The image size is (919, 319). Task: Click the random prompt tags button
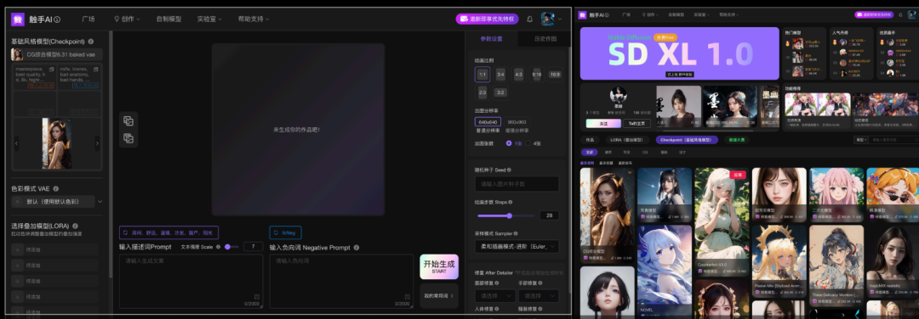[168, 232]
